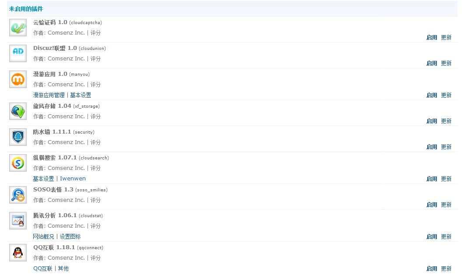This screenshot has height=275, width=464.
Task: Open the QQ互联 settings link in the bottom row
Action: [42, 268]
